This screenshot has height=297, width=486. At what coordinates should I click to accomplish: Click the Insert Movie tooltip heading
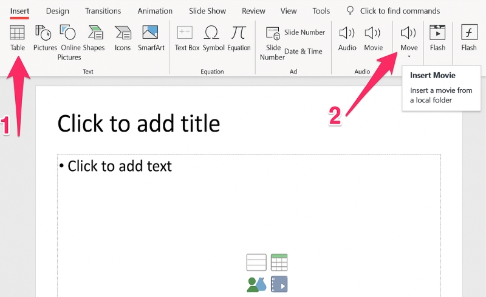point(433,75)
